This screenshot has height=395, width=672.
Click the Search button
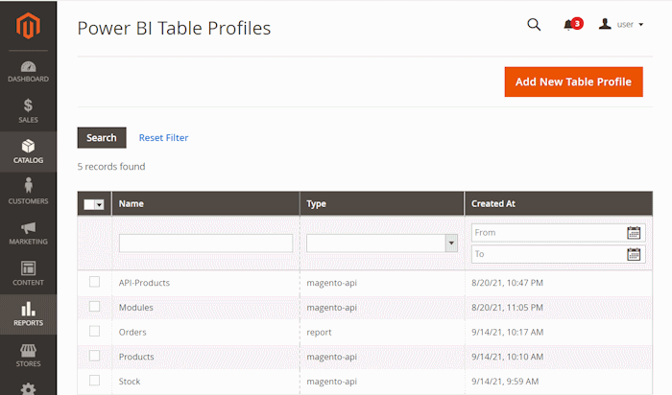pos(102,137)
